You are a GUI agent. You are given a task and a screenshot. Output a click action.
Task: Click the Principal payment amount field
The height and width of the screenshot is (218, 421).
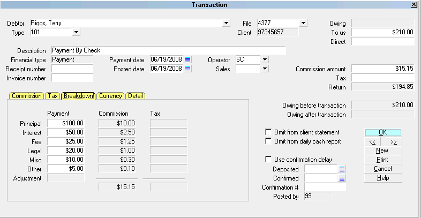66,123
